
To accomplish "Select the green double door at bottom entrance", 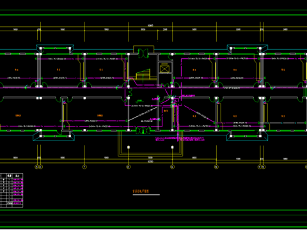I will [143, 130].
